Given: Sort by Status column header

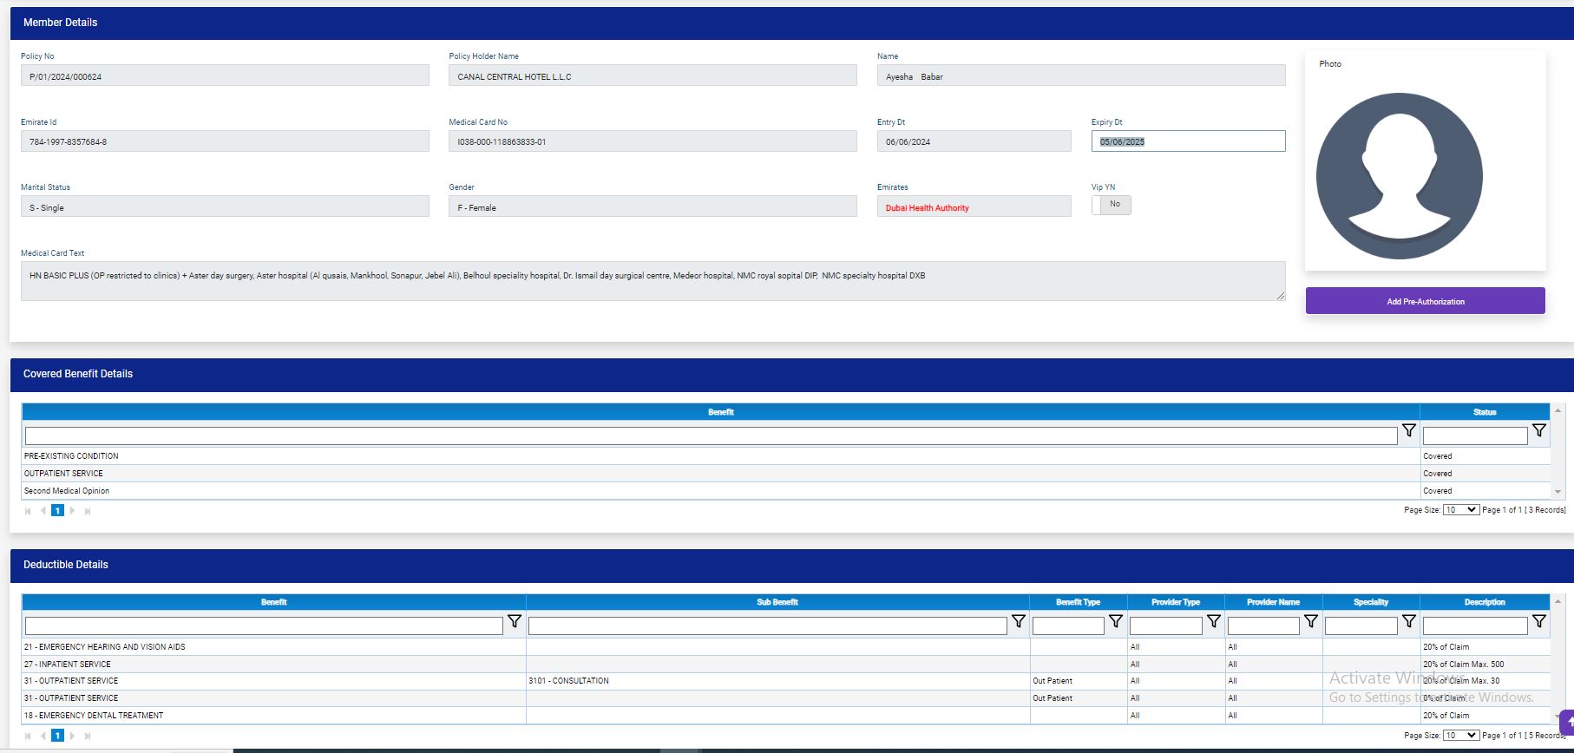Looking at the screenshot, I should (1484, 412).
